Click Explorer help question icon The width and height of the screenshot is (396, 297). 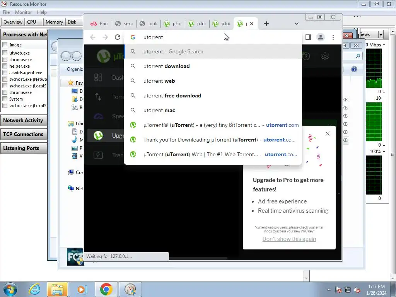(354, 69)
